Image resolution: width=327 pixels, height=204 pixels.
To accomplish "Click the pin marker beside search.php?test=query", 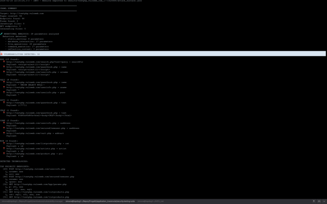I will pos(4,62).
